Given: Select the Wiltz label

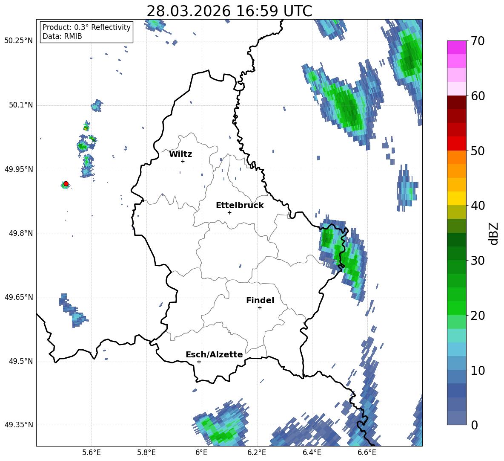Looking at the screenshot, I should click(x=180, y=154).
